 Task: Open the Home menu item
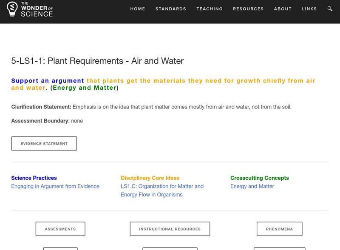pos(138,9)
